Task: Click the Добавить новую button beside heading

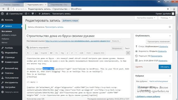Action: (x=70, y=21)
